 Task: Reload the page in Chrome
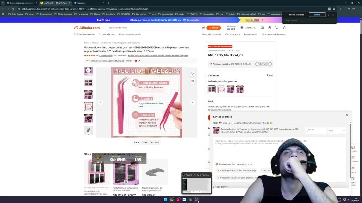click(x=13, y=9)
